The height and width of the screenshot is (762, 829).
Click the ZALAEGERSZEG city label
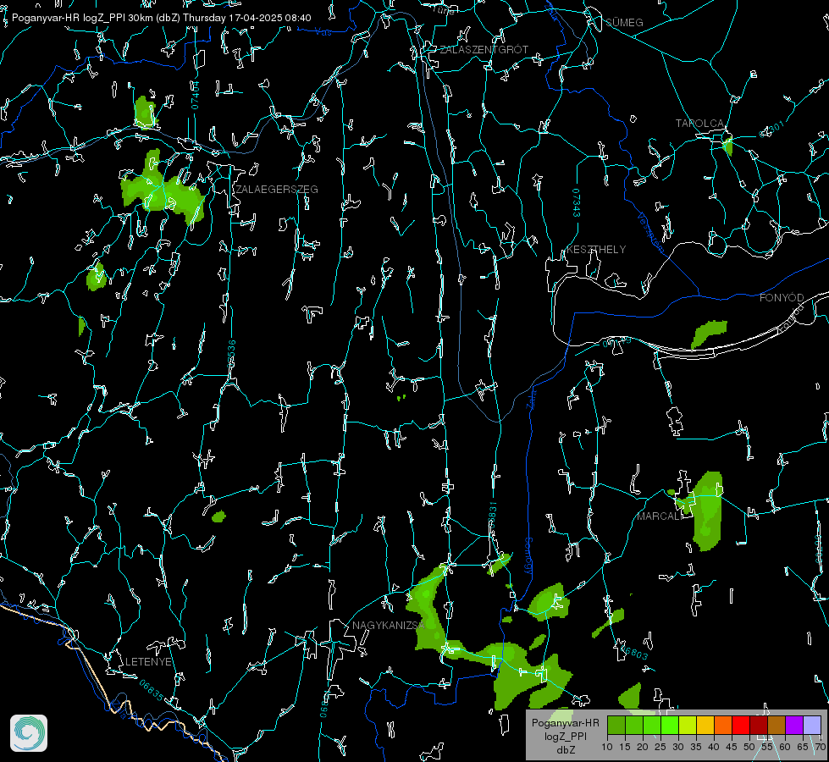click(277, 190)
